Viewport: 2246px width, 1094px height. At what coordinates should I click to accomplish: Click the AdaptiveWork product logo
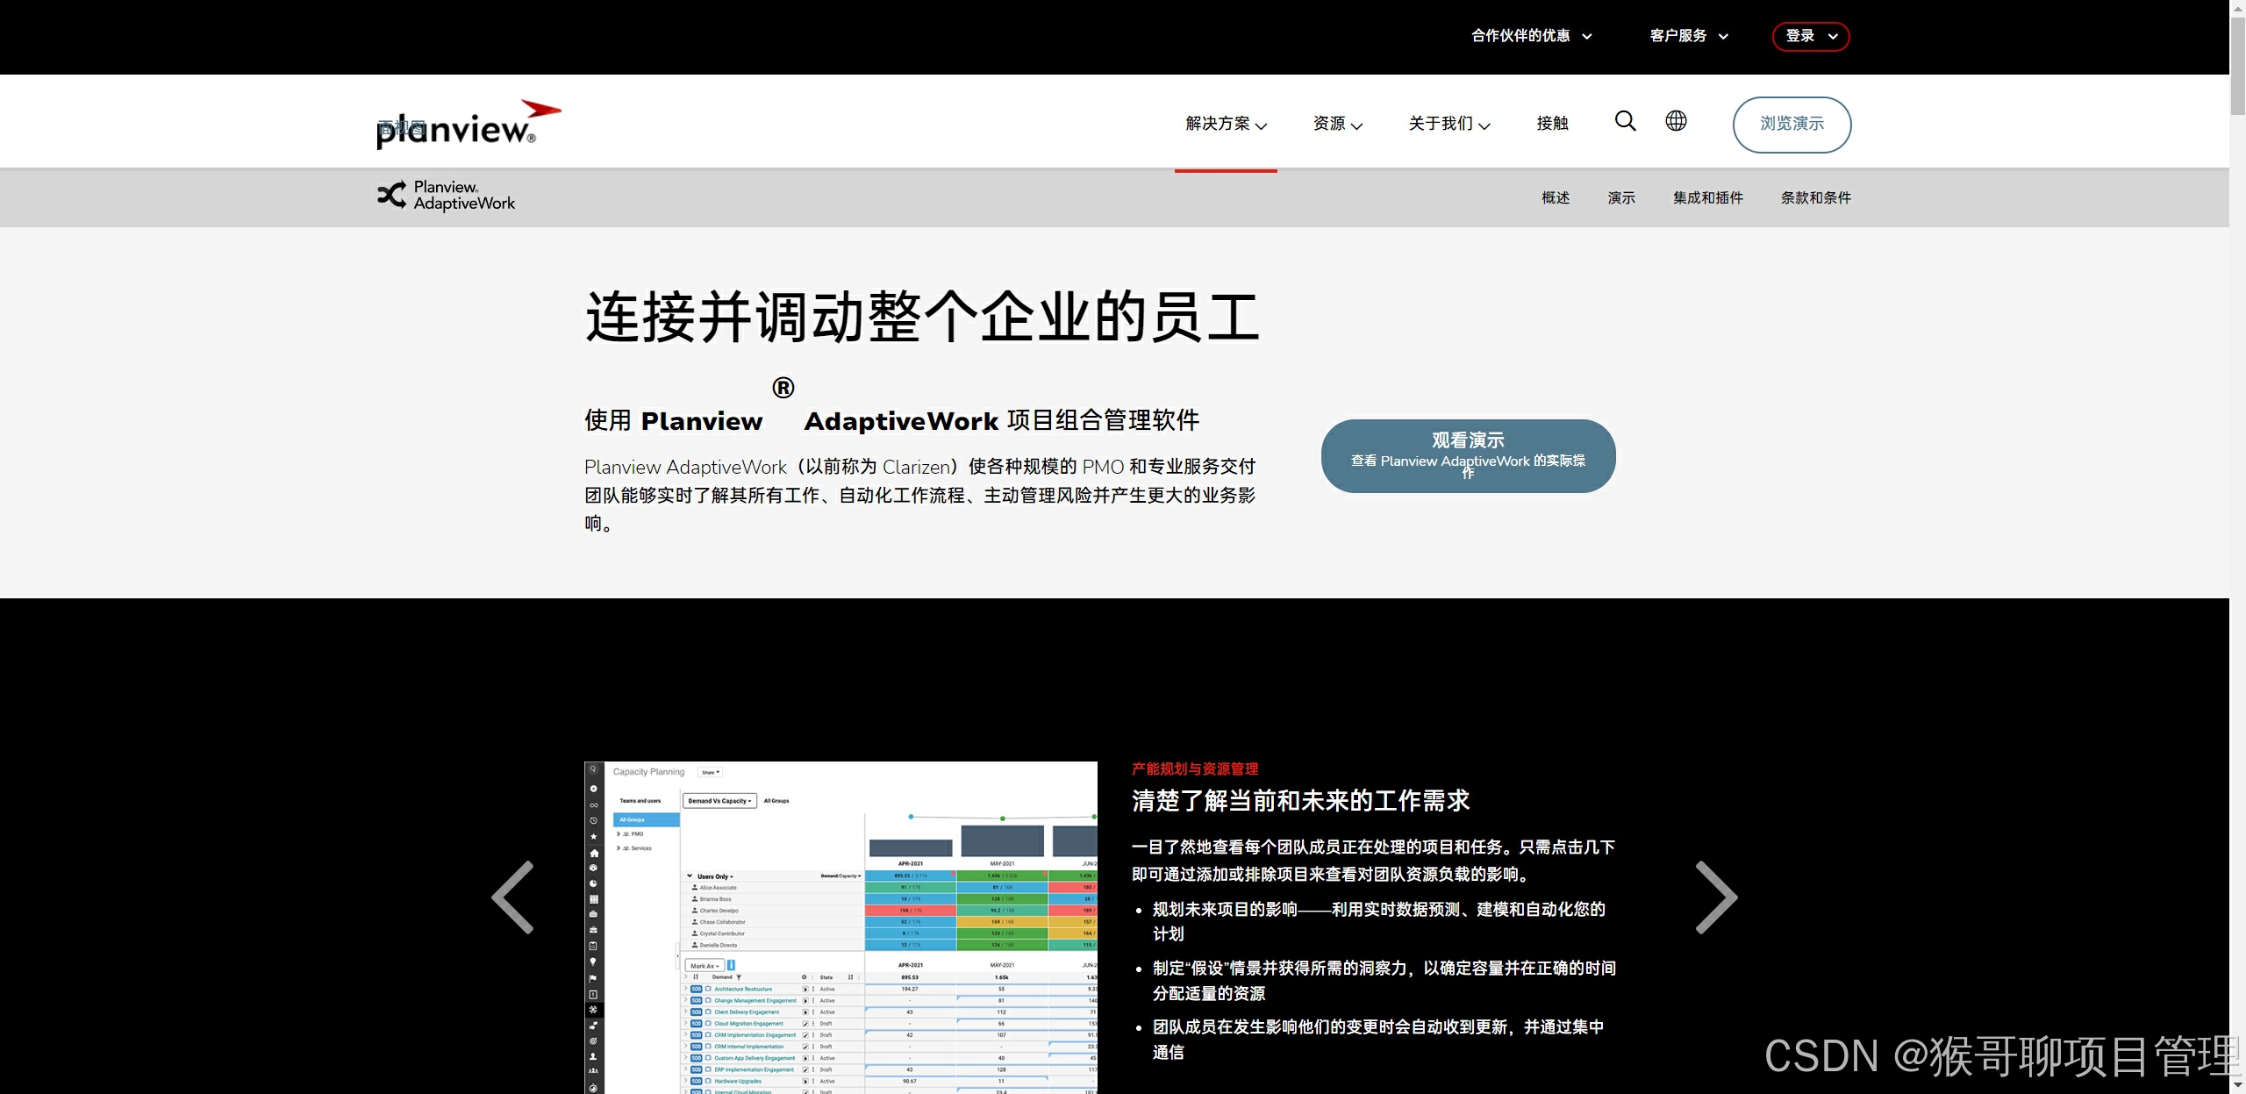(x=447, y=196)
